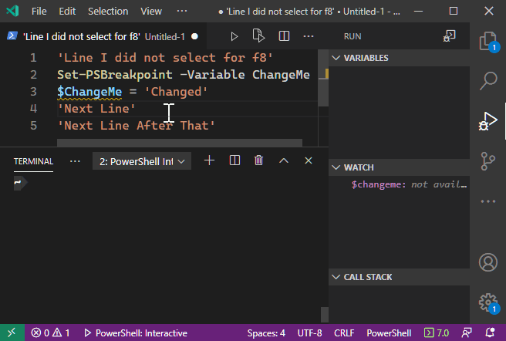Open errors and warnings count in status bar
This screenshot has height=341, width=506.
pyautogui.click(x=50, y=333)
